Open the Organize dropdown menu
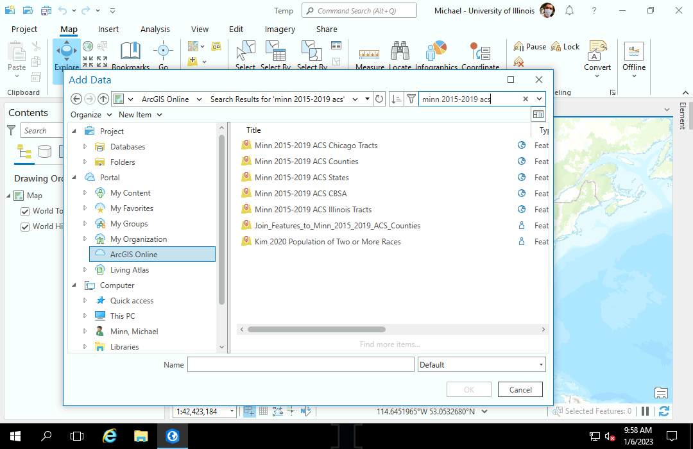The height and width of the screenshot is (449, 693). point(91,114)
